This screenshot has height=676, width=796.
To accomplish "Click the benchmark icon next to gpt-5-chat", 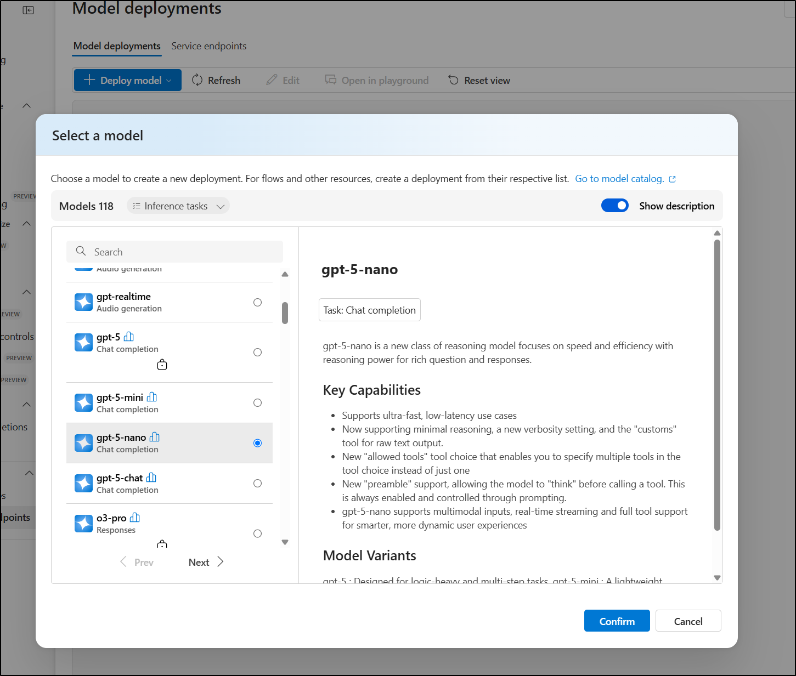I will pyautogui.click(x=151, y=478).
